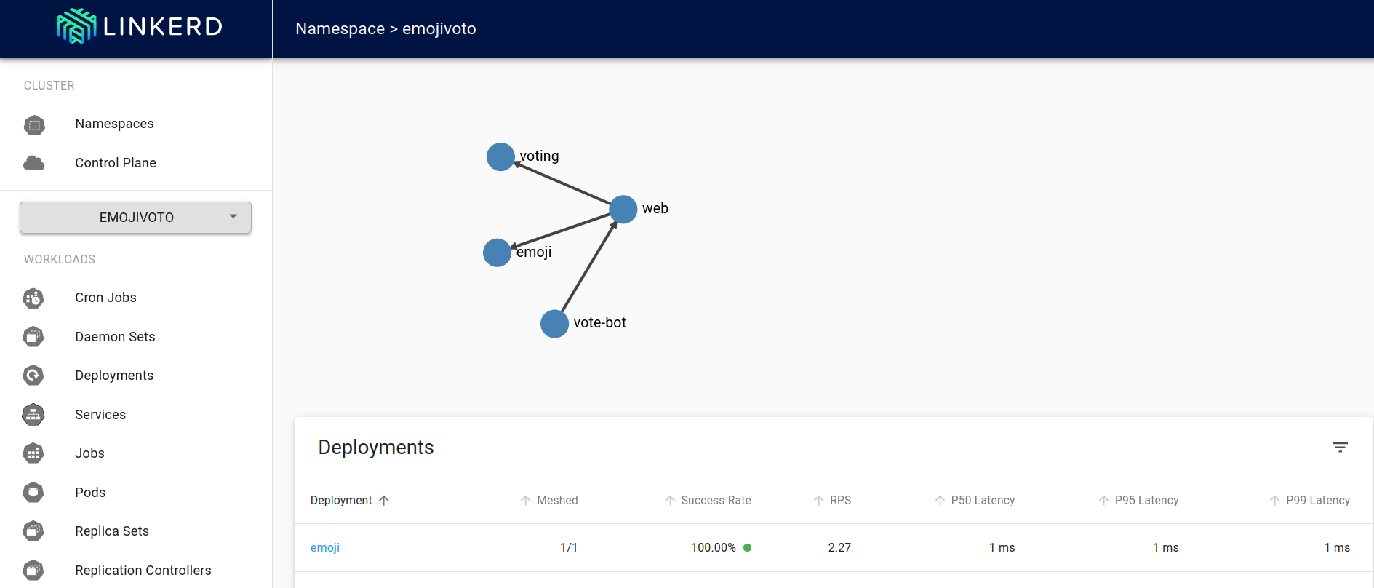Click the Daemon Sets sidebar icon
Viewport: 1374px width, 588px height.
33,337
